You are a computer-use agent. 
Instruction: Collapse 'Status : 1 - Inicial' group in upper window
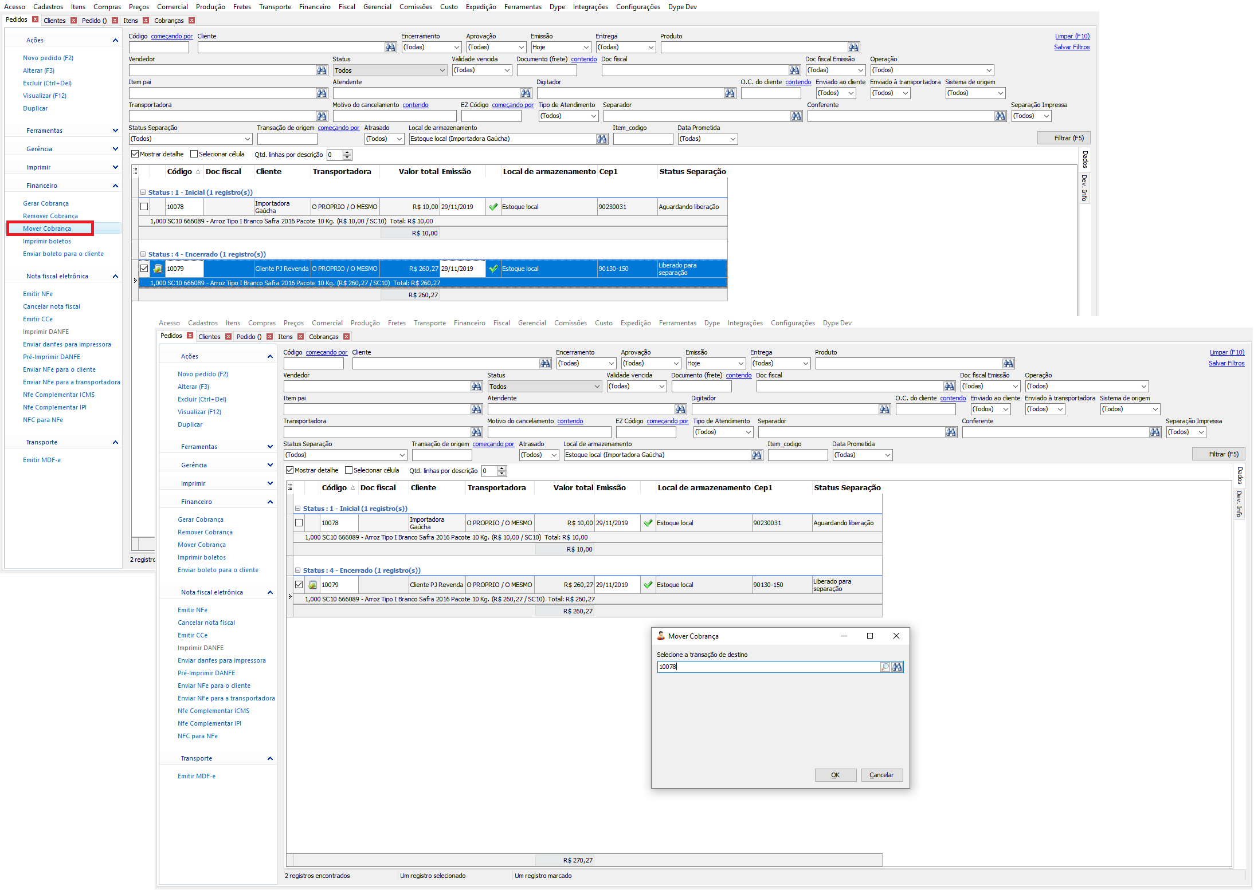coord(143,192)
